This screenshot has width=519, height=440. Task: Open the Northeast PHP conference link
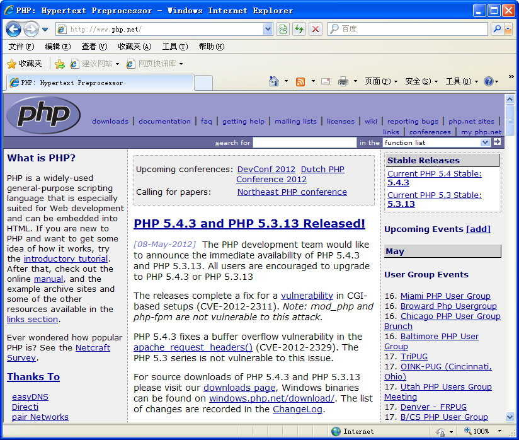pyautogui.click(x=292, y=192)
